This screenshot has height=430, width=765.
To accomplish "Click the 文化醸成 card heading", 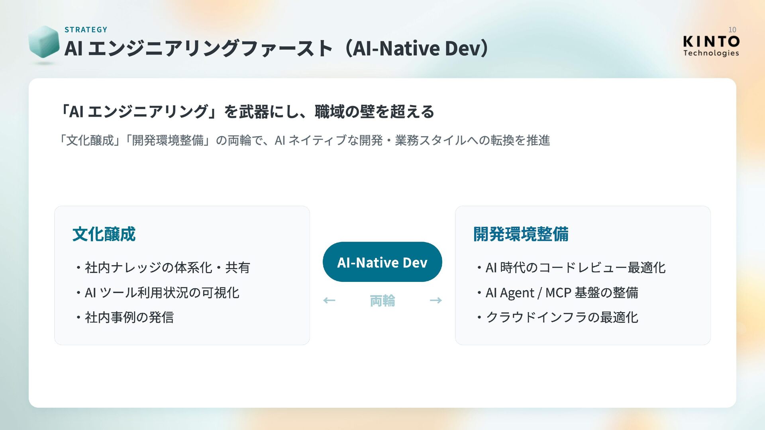I will coord(104,234).
